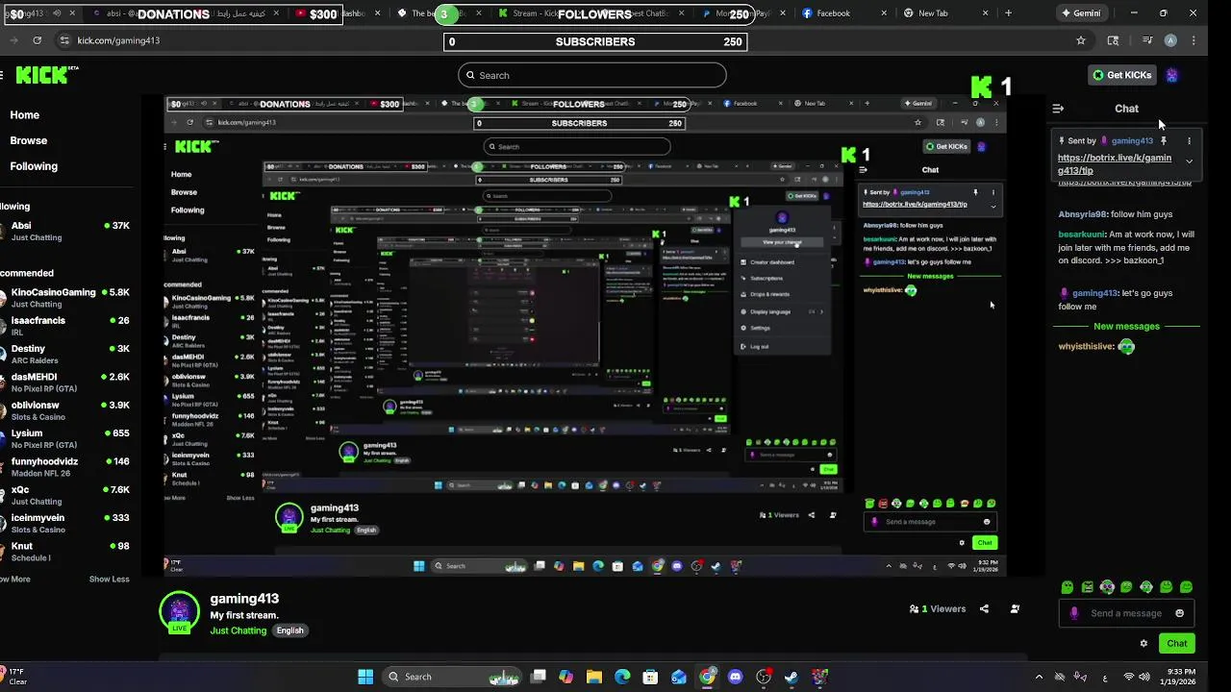Go to Following in the sidebar

click(x=34, y=166)
